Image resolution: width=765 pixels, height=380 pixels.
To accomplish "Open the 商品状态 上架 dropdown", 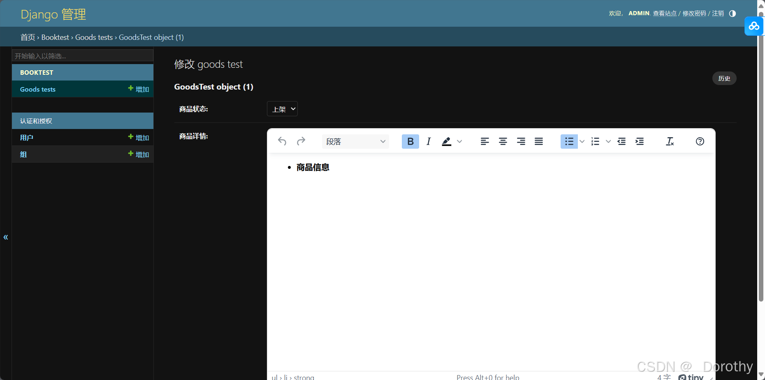I will (x=282, y=109).
